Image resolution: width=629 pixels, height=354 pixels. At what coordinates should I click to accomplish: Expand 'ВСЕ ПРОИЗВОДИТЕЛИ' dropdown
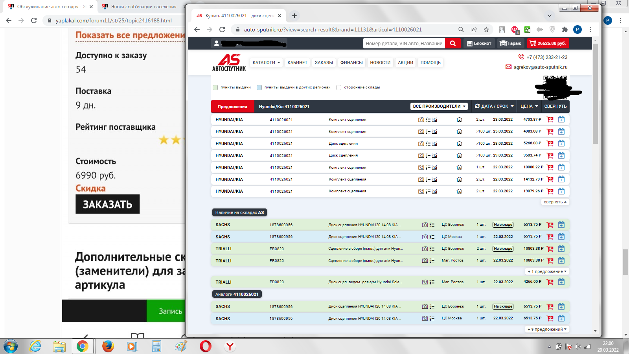(439, 106)
